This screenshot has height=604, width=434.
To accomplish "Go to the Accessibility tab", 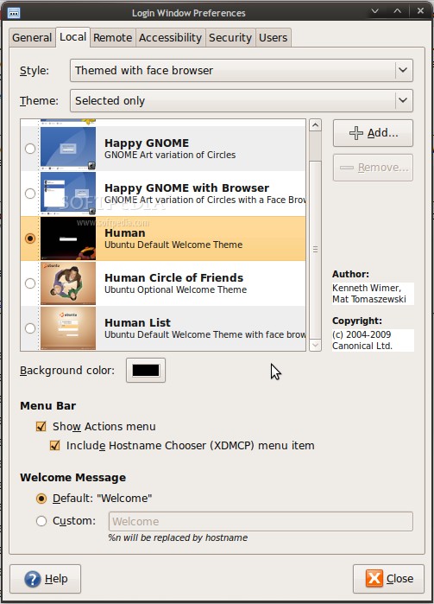I will [170, 38].
